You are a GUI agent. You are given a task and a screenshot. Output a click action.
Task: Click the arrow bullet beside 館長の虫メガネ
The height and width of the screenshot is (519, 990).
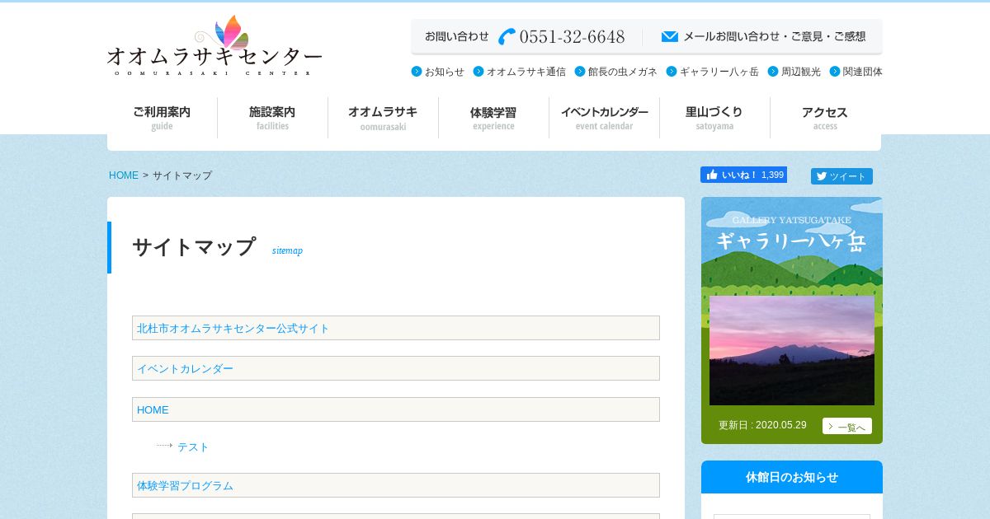pyautogui.click(x=580, y=72)
